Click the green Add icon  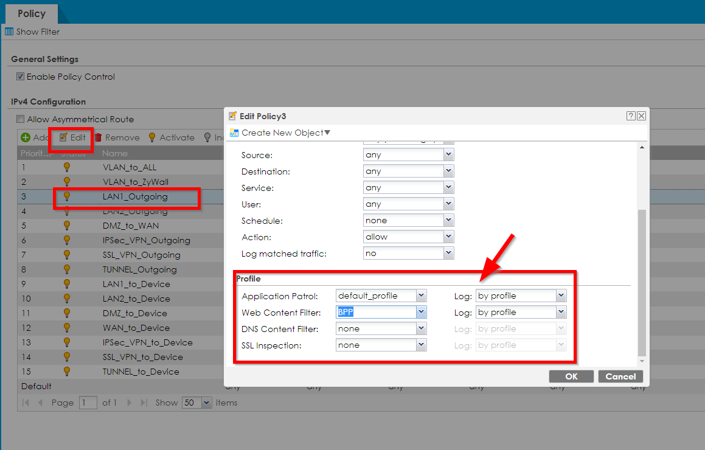point(26,137)
